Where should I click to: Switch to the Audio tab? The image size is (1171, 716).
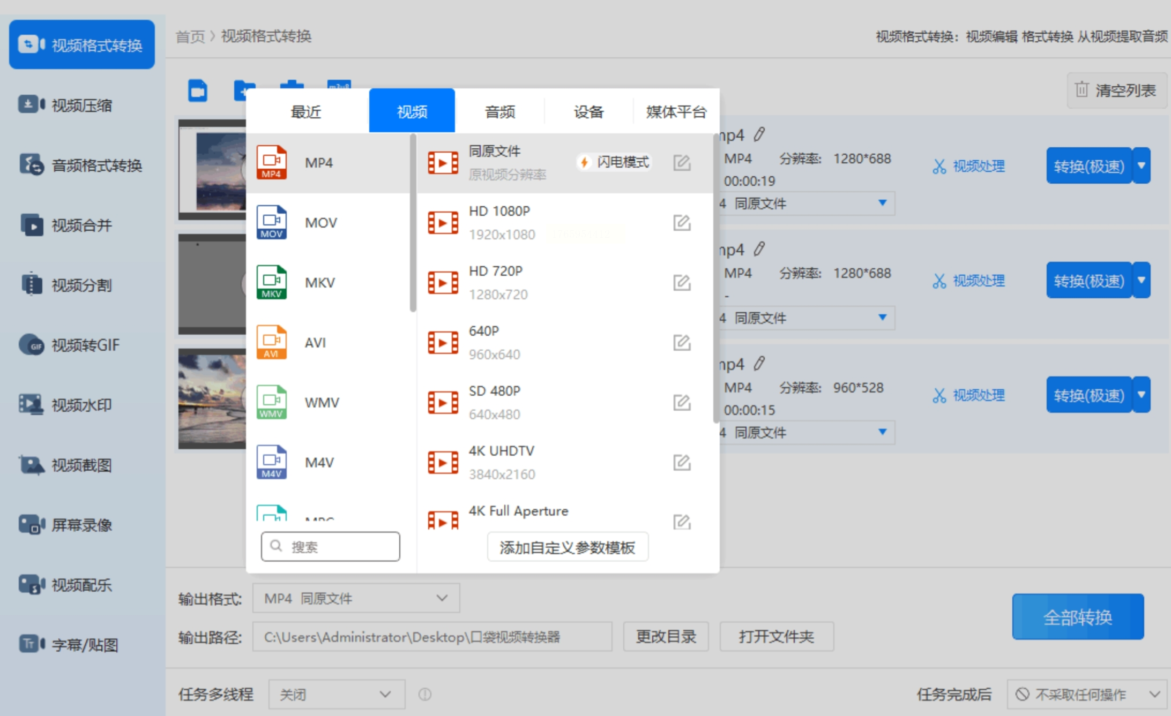(499, 111)
